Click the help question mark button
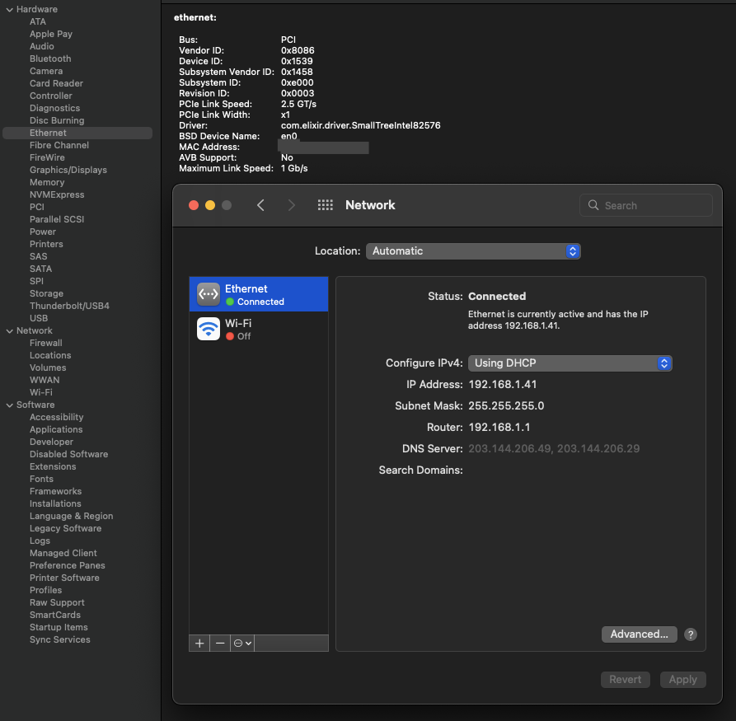 (x=691, y=634)
